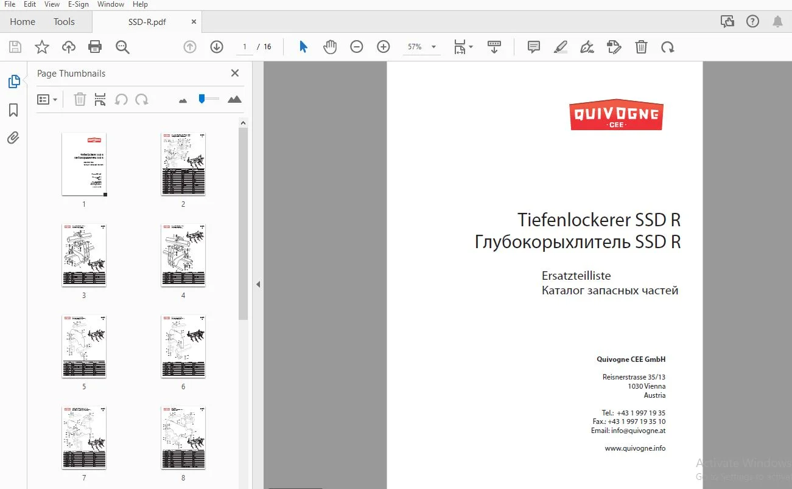Collapse the left navigation pane arrow
The width and height of the screenshot is (792, 489).
pos(258,284)
